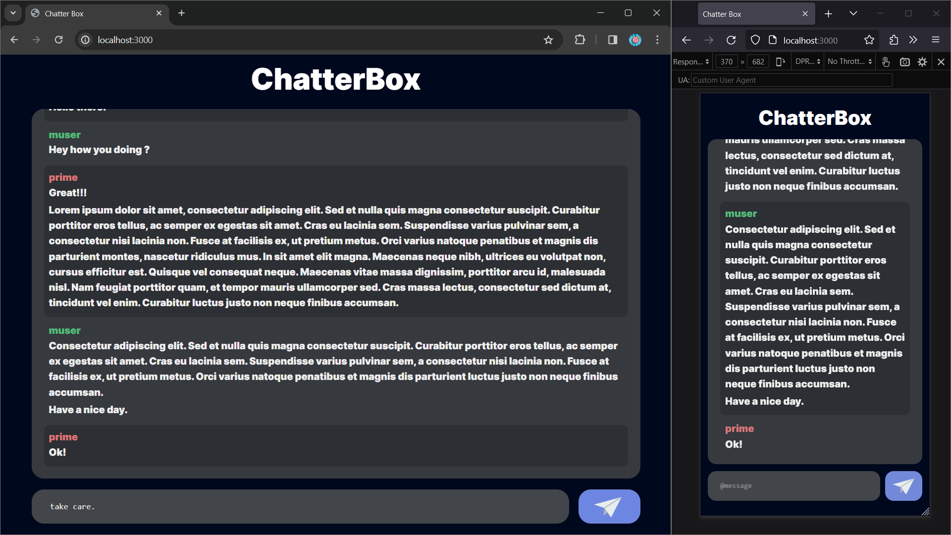Reload the page in Chrome

58,40
